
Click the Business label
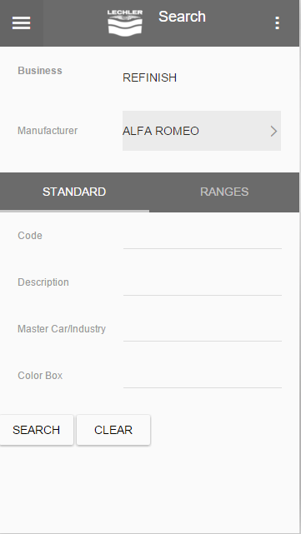click(40, 71)
